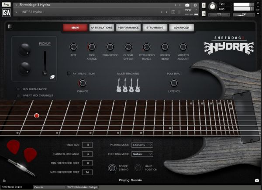Click the ISW logo icon
This screenshot has height=190, width=262.
[7, 12]
